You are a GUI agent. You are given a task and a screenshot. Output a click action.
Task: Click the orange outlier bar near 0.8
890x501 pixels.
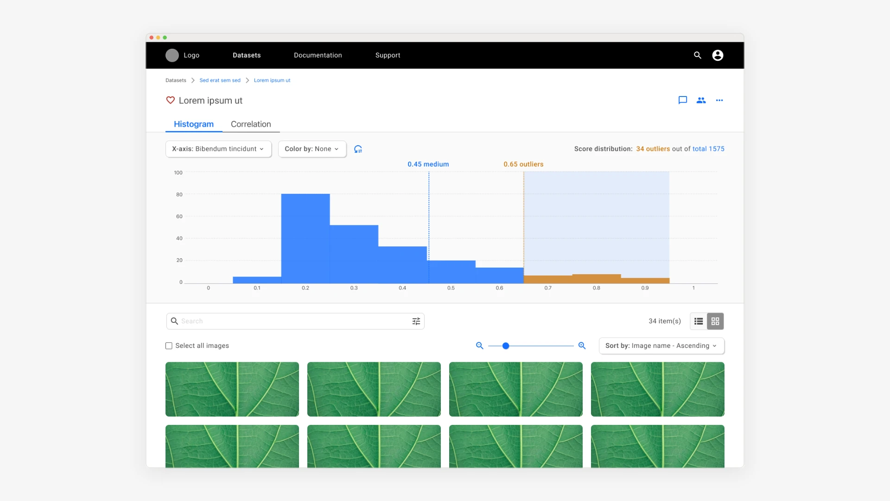tap(596, 279)
